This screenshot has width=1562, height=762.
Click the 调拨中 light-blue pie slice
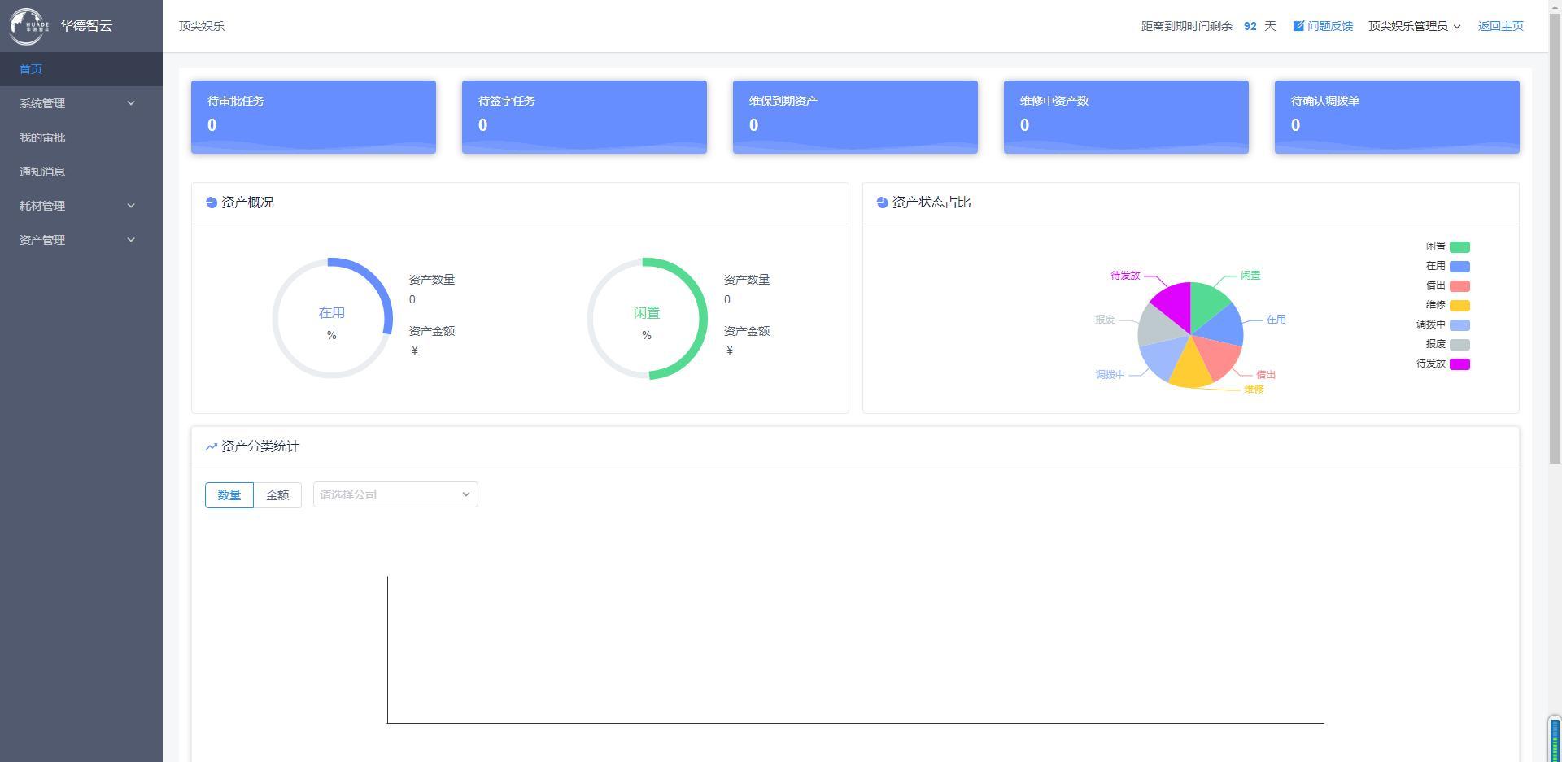(x=1164, y=358)
